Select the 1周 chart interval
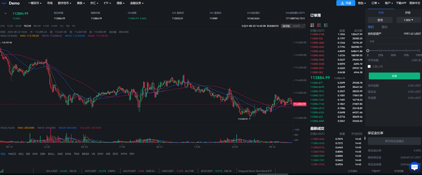 pos(68,26)
